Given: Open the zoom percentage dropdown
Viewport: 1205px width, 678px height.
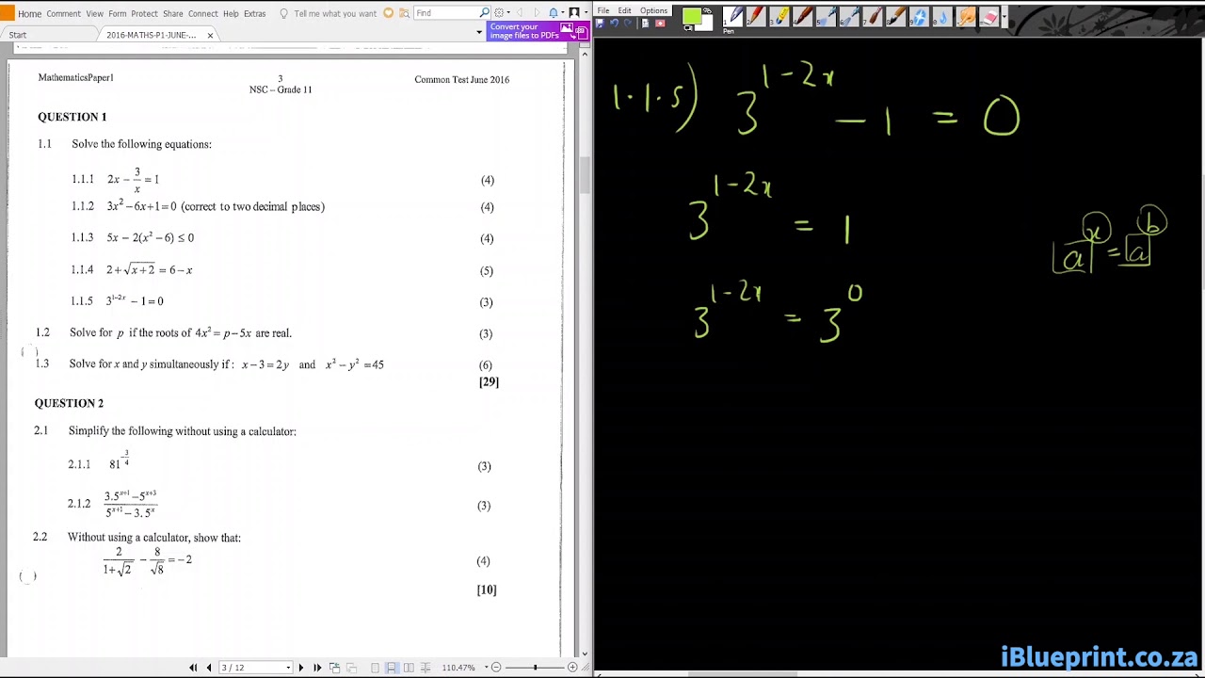Looking at the screenshot, I should tap(485, 668).
